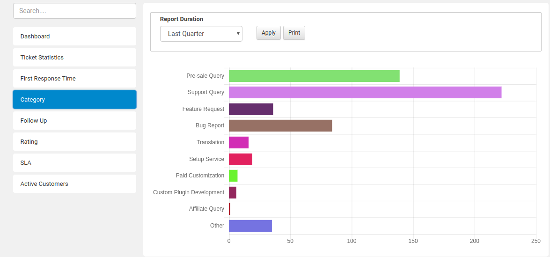Open the Dashboard report page
The height and width of the screenshot is (257, 550).
click(x=74, y=36)
